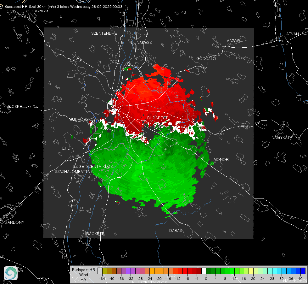Click the 40 value on the legend scale
Screen dimensions: 308x284
click(300, 279)
